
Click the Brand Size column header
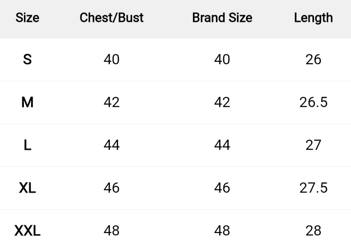222,18
